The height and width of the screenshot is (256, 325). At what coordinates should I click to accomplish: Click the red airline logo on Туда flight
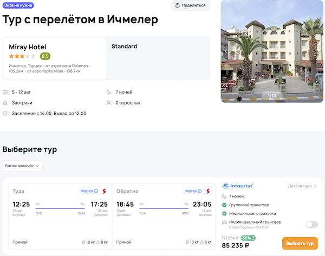[104, 191]
